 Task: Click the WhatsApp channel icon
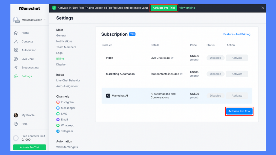click(58, 125)
